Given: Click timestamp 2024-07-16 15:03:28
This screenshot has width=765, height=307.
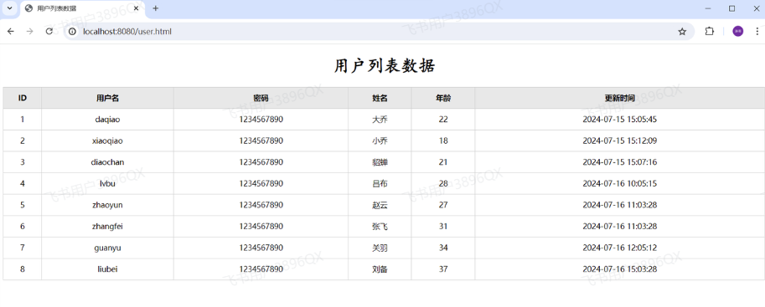Looking at the screenshot, I should pyautogui.click(x=619, y=269).
